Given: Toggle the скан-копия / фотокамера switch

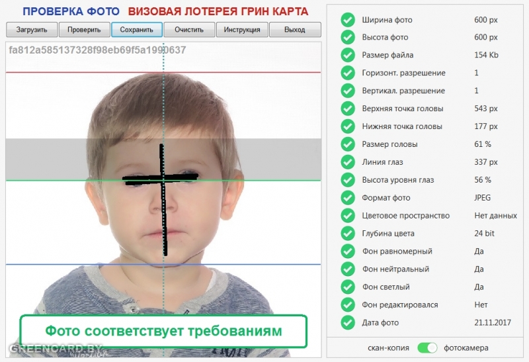Looking at the screenshot, I should [427, 348].
